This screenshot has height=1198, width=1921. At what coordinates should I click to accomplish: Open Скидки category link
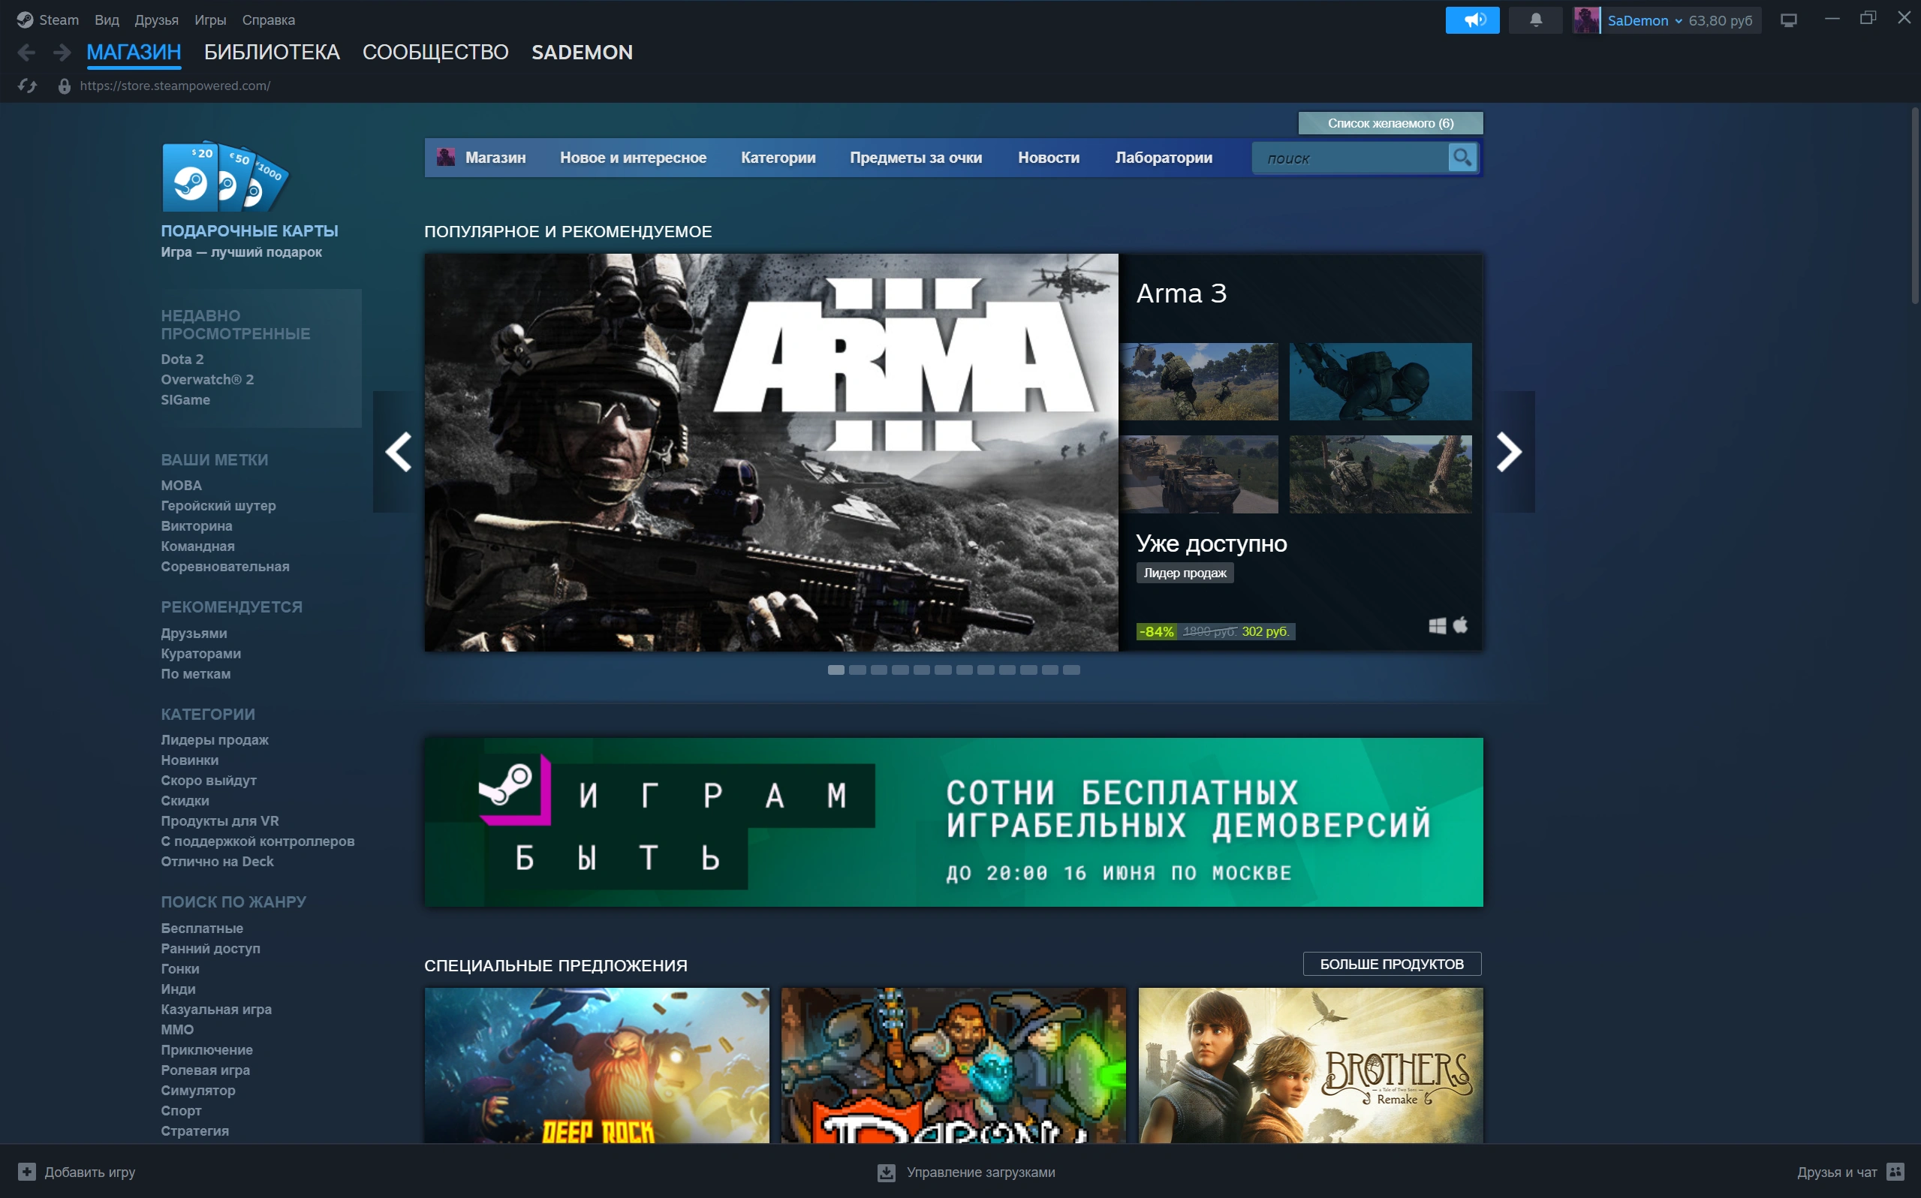[185, 800]
